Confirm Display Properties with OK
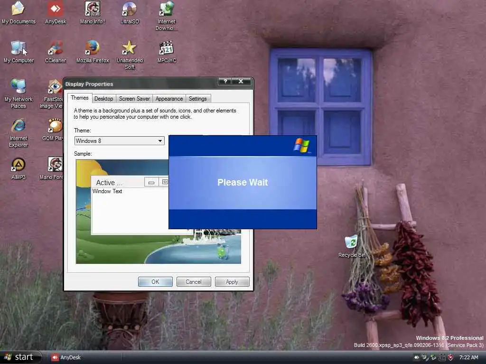486x364 pixels. 155,281
